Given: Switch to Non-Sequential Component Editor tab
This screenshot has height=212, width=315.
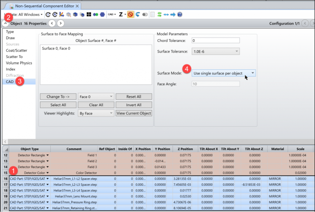Looking at the screenshot, I should (45, 6).
